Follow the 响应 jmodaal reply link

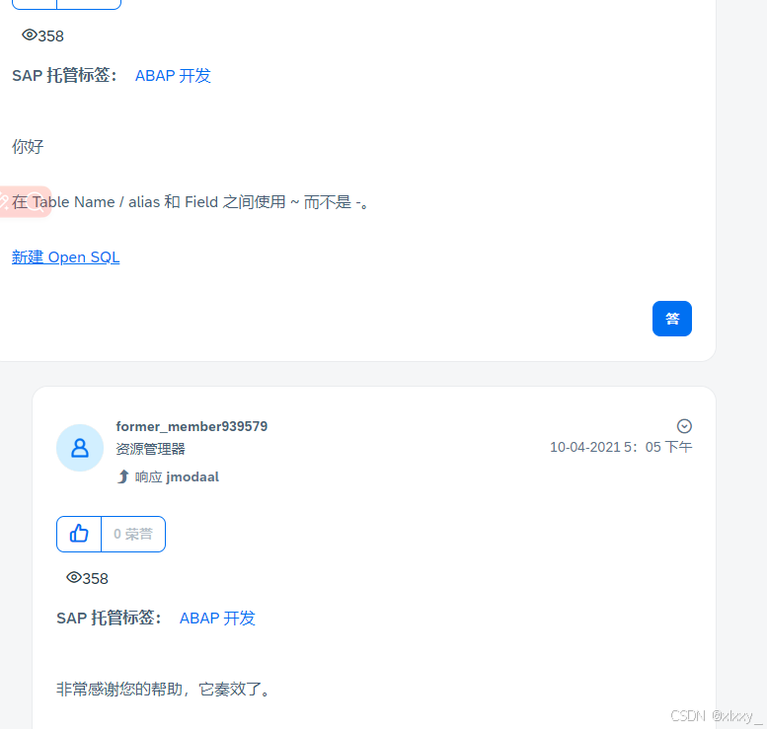click(177, 476)
